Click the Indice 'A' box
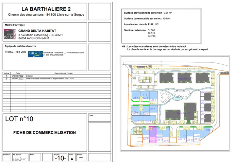The width and height of the screenshot is (232, 163). coord(71,159)
